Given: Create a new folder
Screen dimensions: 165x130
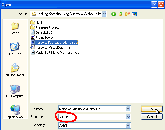Looking at the screenshot, I should click(127, 14).
